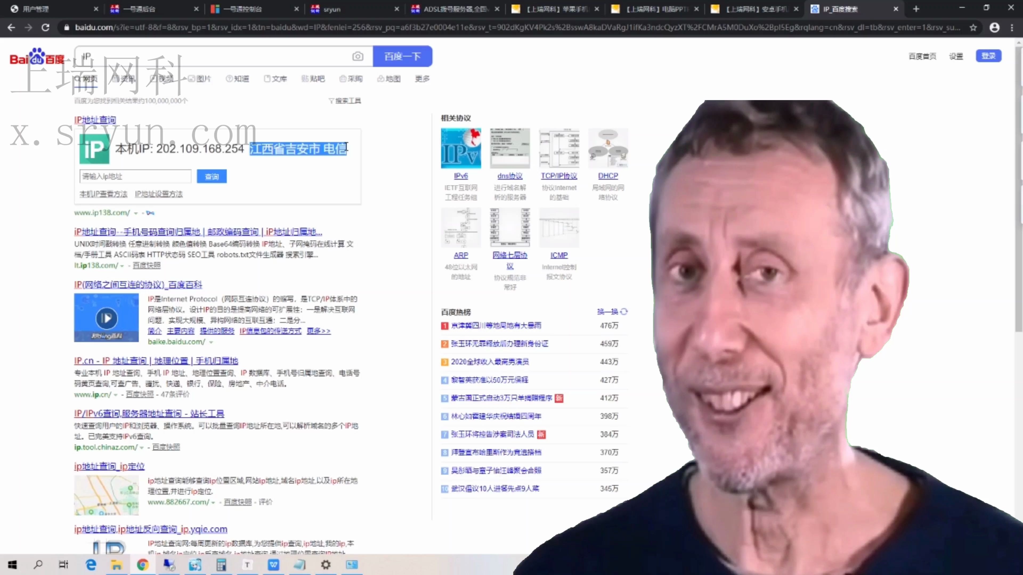Click the 请输入ip地址 input field

pyautogui.click(x=135, y=176)
